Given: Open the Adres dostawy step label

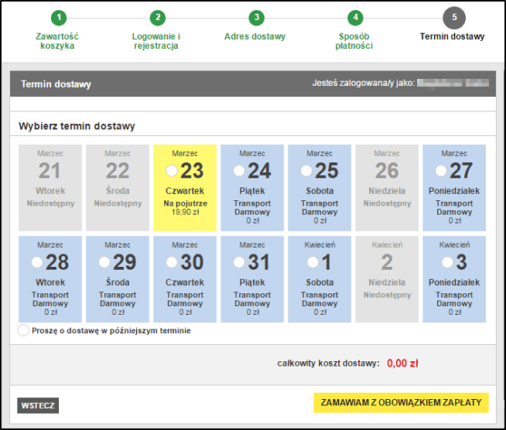Looking at the screenshot, I should [255, 36].
